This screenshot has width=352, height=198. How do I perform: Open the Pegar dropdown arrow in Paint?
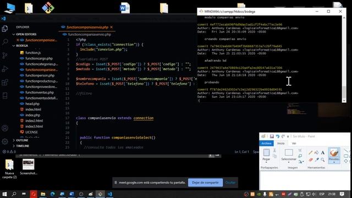click(x=266, y=162)
